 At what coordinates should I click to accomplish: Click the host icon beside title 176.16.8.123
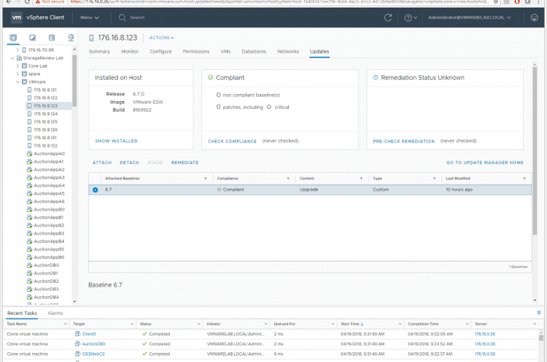pos(91,38)
